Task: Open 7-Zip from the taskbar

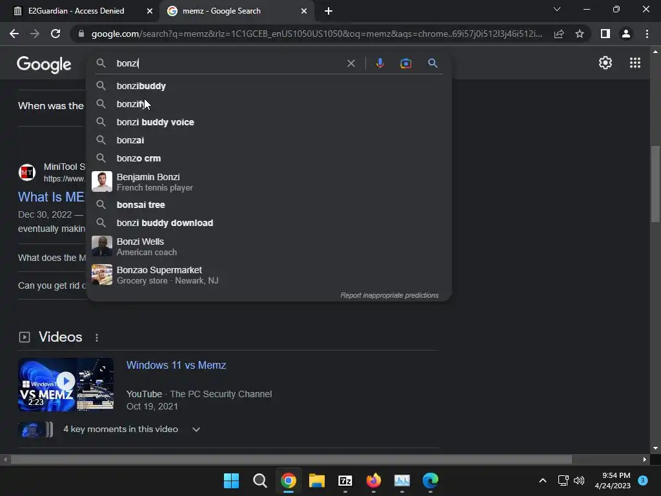Action: coord(345,480)
